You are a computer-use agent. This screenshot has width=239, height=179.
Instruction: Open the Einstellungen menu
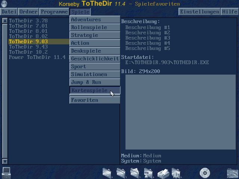[199, 12]
